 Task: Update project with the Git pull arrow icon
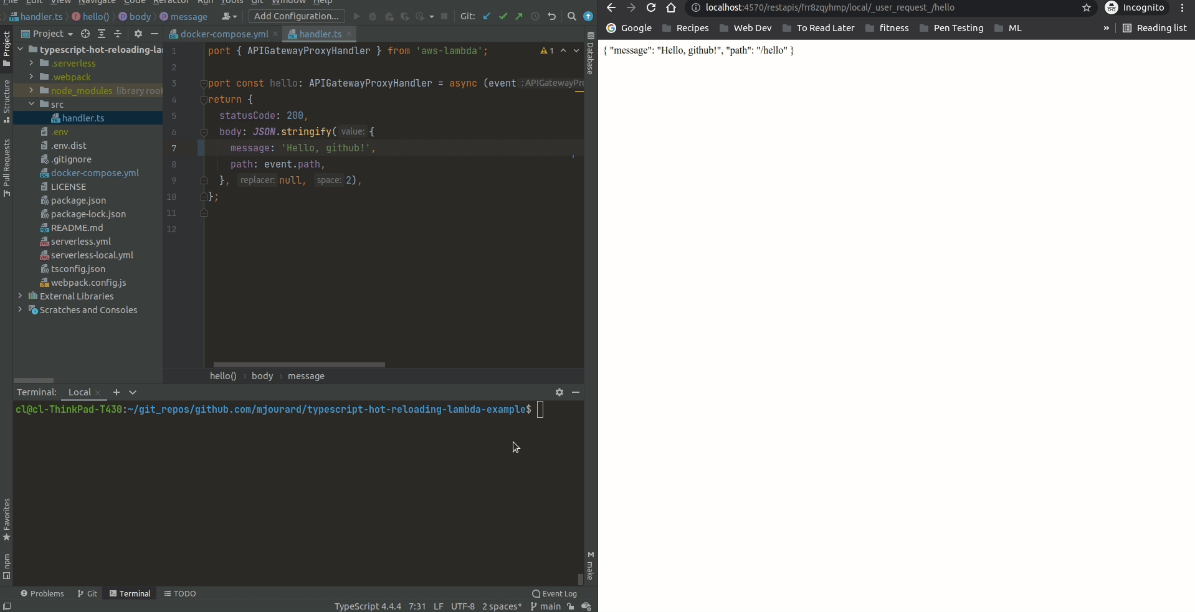487,17
